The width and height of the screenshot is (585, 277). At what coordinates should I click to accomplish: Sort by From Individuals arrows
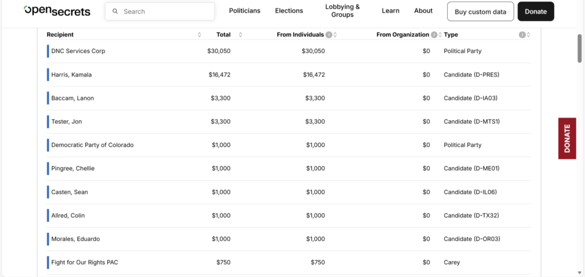pyautogui.click(x=335, y=35)
